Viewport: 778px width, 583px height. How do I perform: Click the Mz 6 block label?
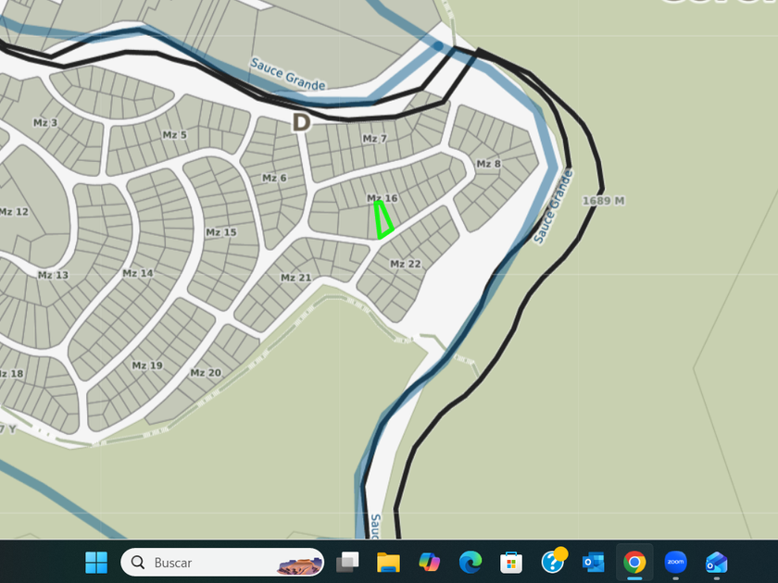click(x=274, y=178)
